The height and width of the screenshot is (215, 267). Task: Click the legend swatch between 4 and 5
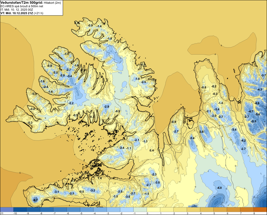coord(207,210)
